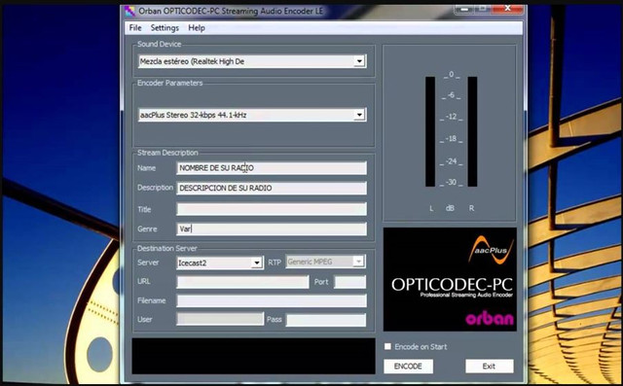Open the Settings menu
Viewport: 623px width, 386px height.
[165, 28]
